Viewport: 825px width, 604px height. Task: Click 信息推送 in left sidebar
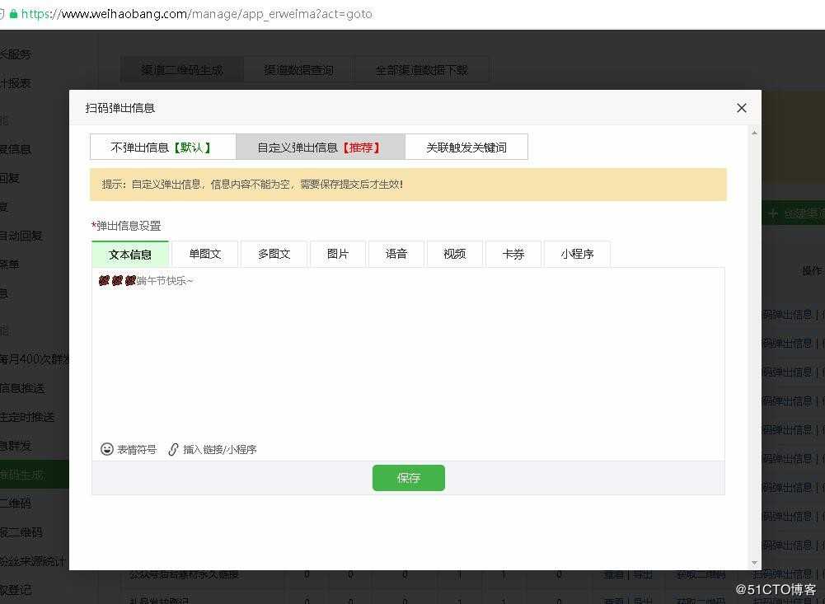(x=22, y=388)
